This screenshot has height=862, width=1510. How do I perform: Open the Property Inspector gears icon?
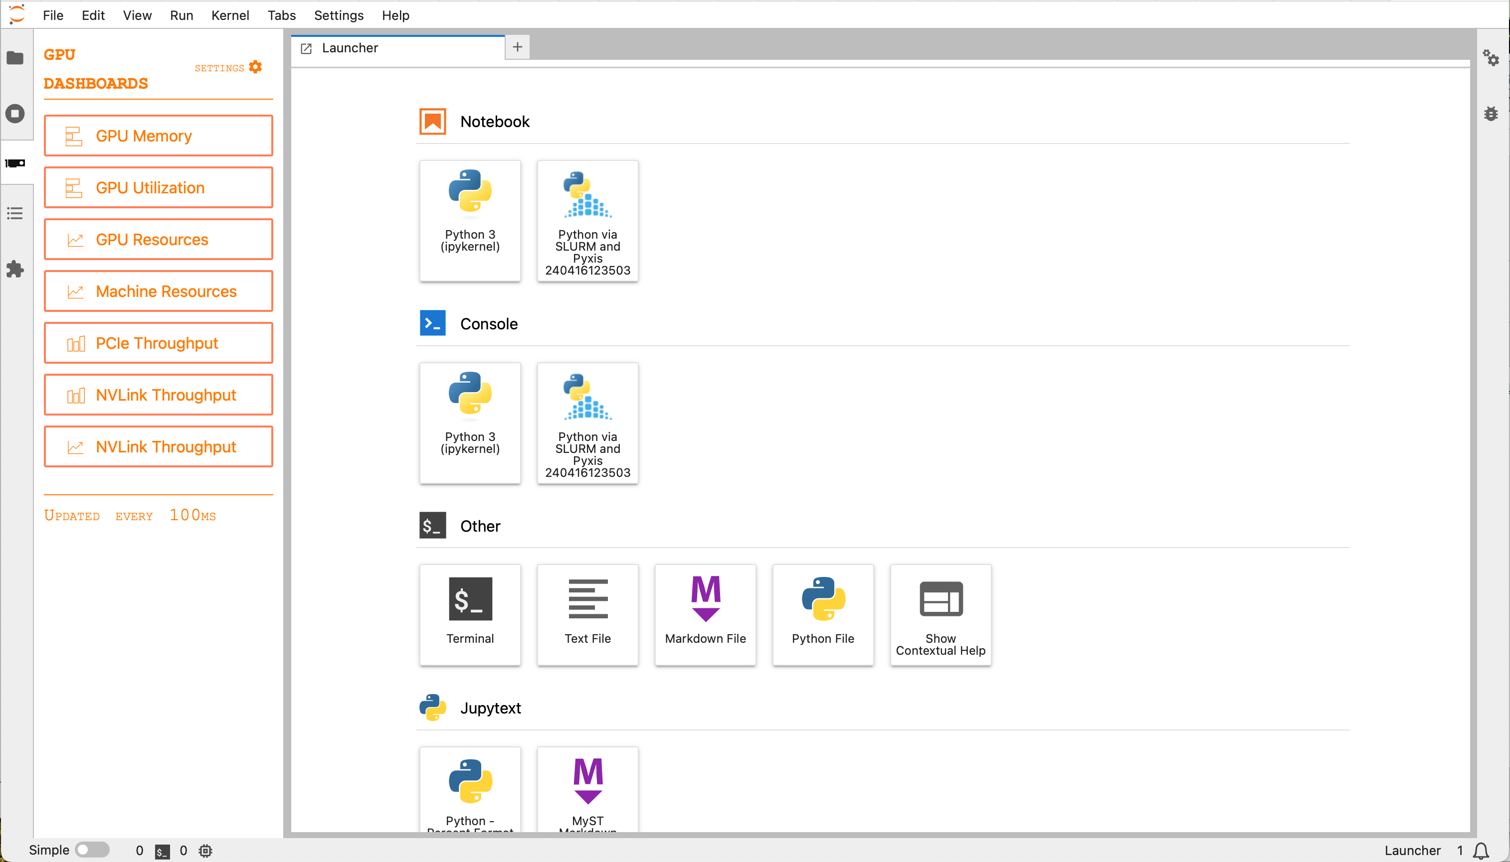click(1491, 57)
